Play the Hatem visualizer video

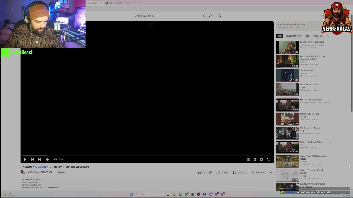pyautogui.click(x=25, y=159)
